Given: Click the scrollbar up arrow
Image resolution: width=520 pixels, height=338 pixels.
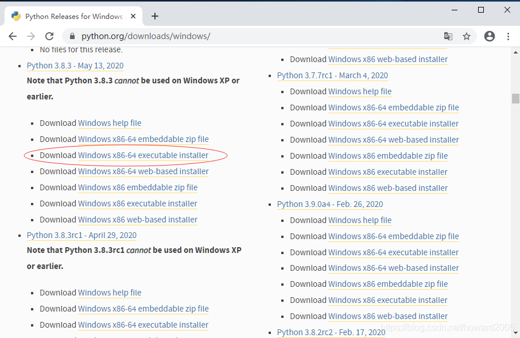Looking at the screenshot, I should pos(515,52).
